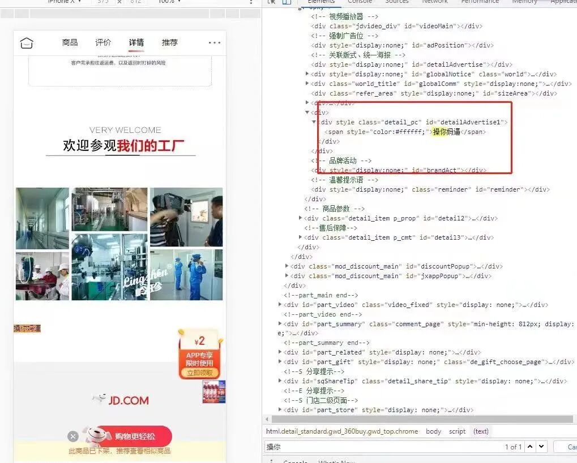Expand the detail3 p_cmt div node
The image size is (577, 463).
[x=300, y=237]
